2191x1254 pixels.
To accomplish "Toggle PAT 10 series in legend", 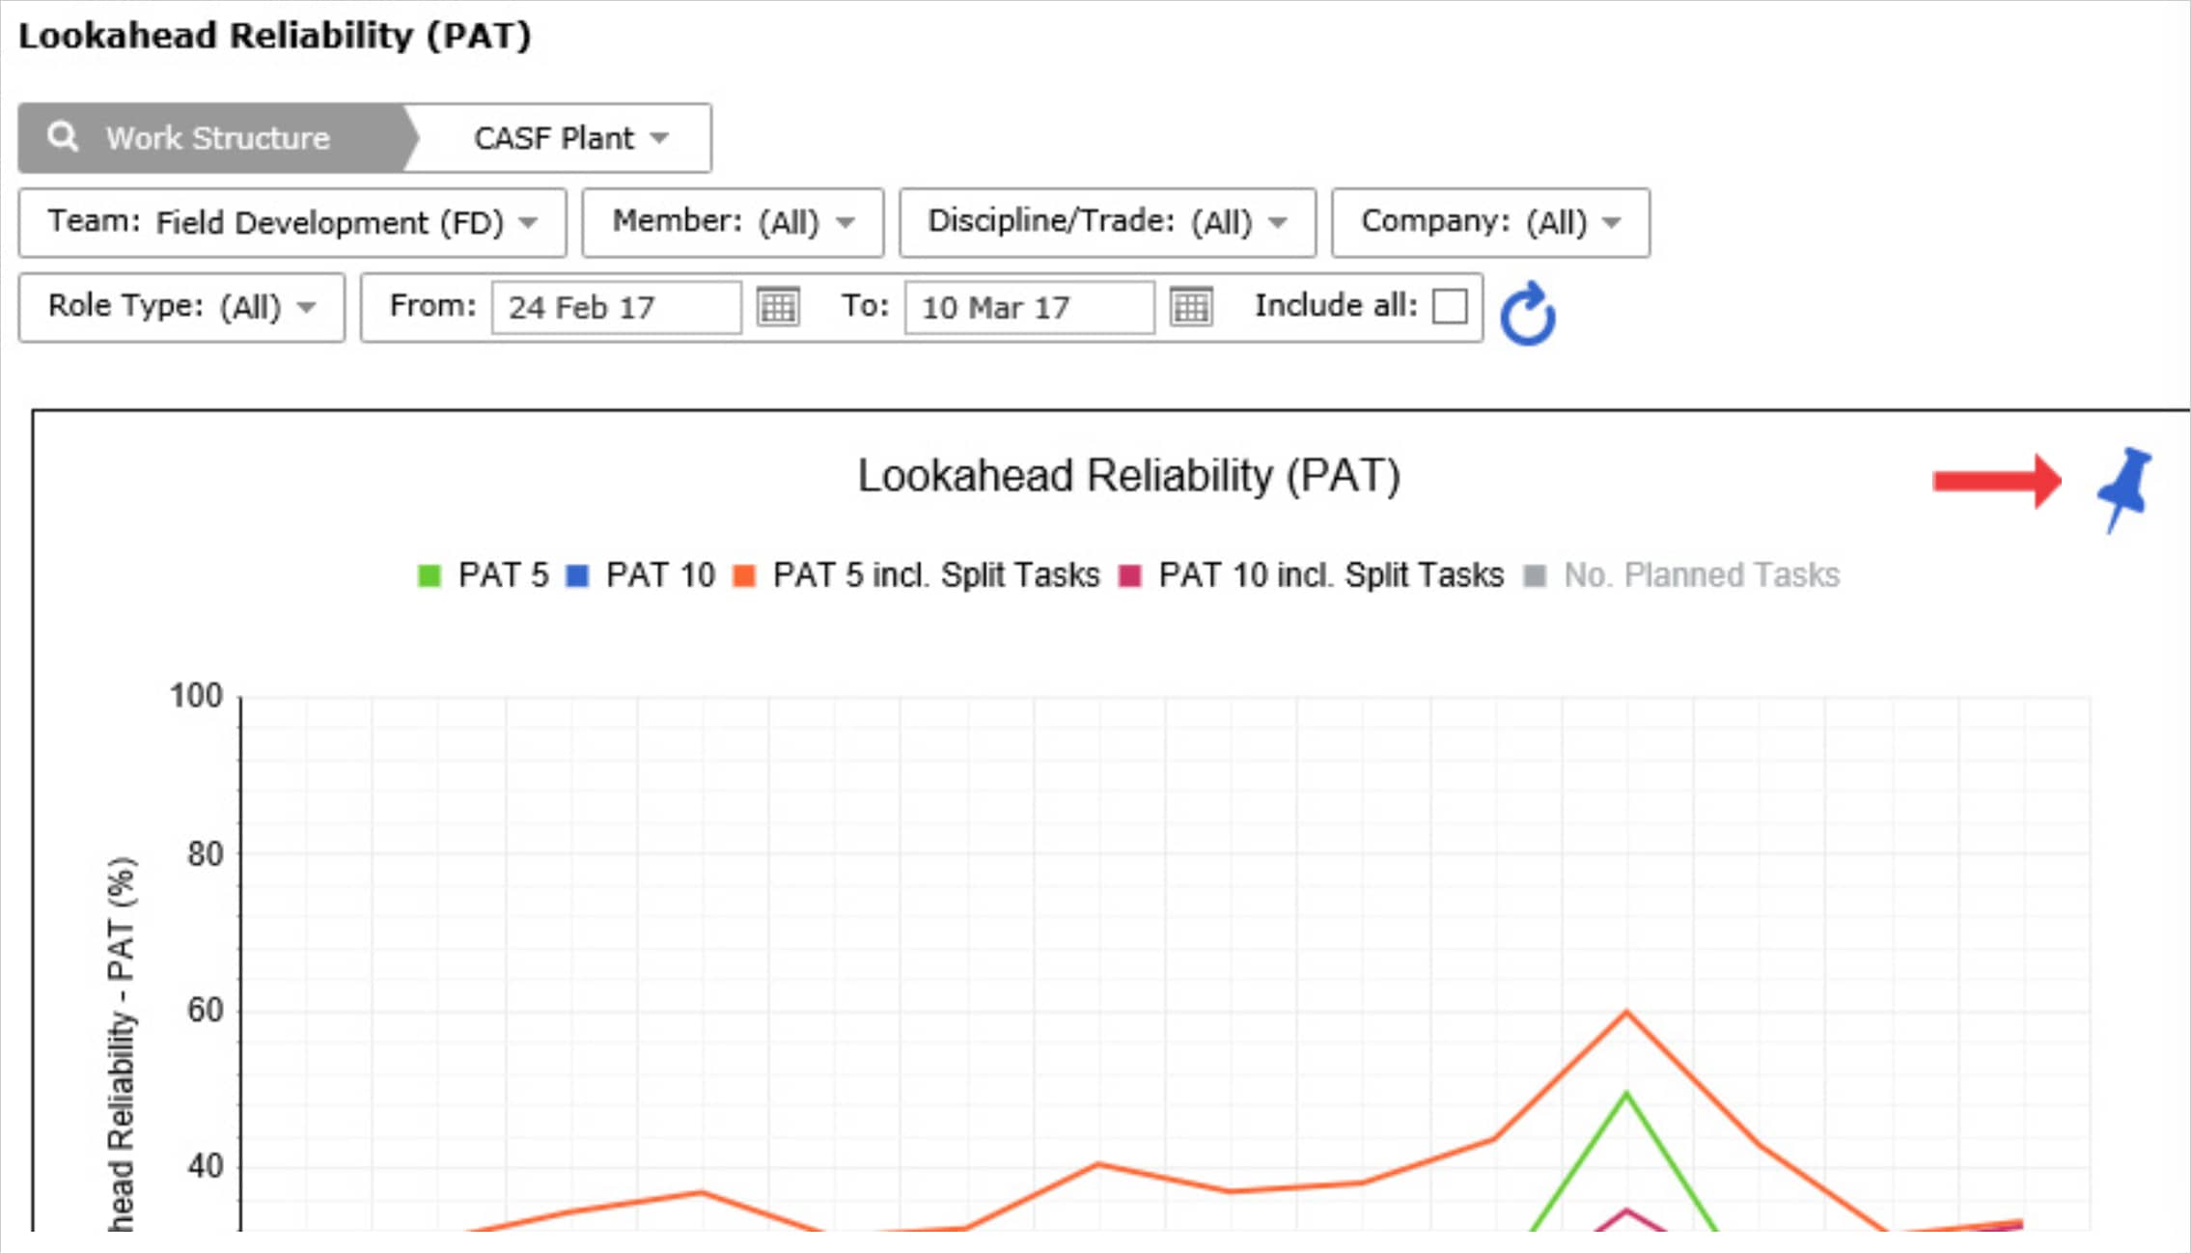I will point(640,575).
